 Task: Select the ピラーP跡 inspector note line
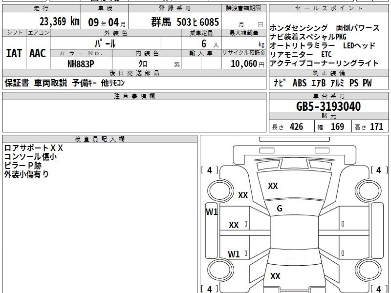tap(23, 165)
